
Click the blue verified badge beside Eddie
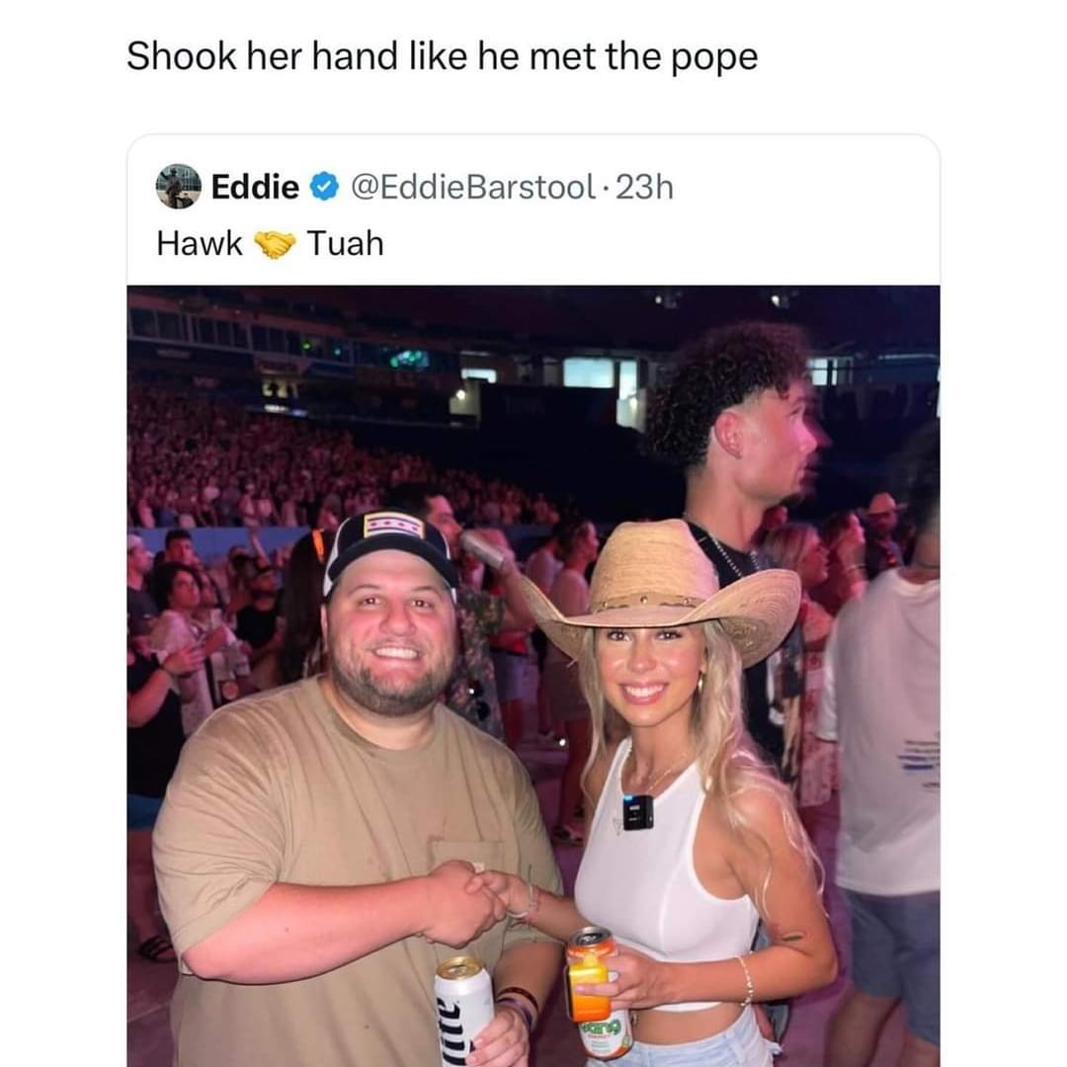coord(325,187)
